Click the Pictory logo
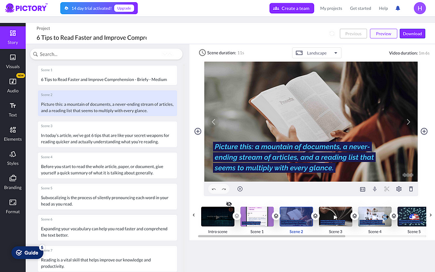 (26, 8)
